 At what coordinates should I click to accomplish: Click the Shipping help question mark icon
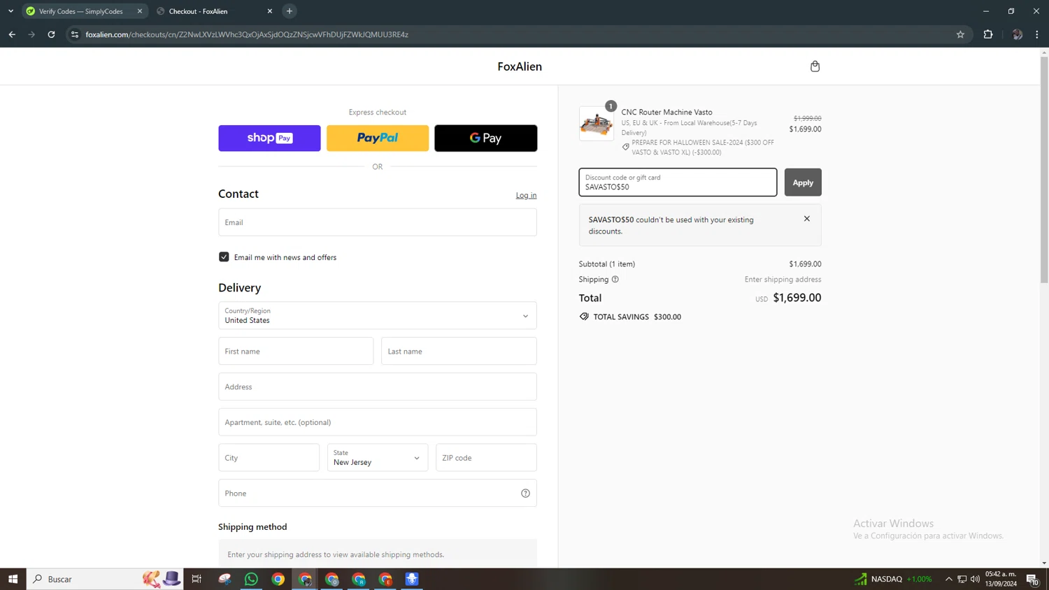(615, 280)
